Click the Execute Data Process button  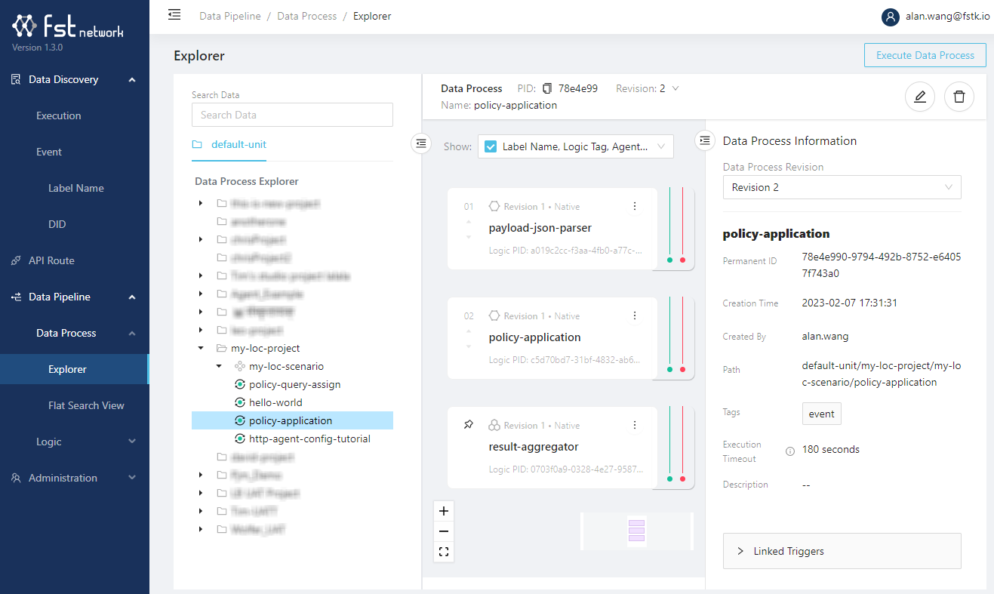click(925, 55)
